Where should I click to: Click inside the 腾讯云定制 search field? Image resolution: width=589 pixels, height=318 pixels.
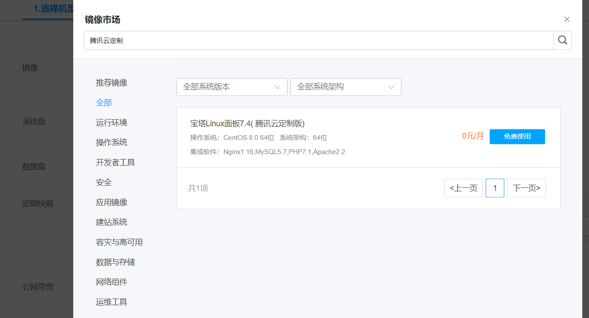[x=310, y=40]
